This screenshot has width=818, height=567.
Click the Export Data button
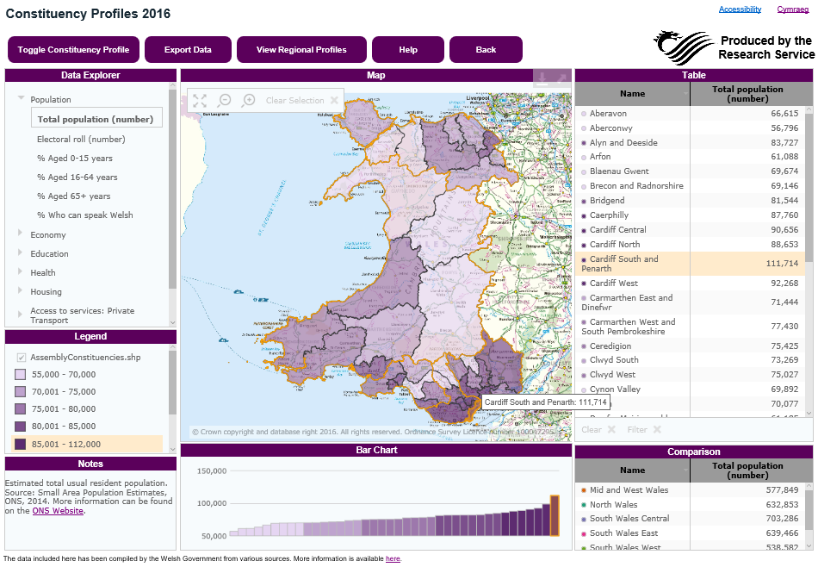(189, 49)
